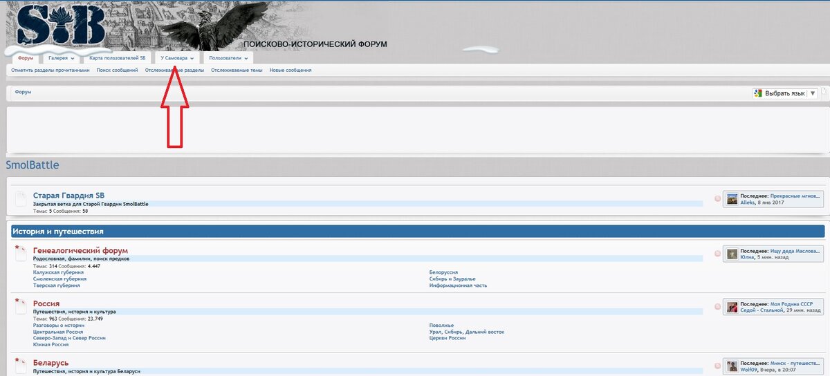Open the Россия forum
Screen dimensions: 830x376
[x=46, y=303]
